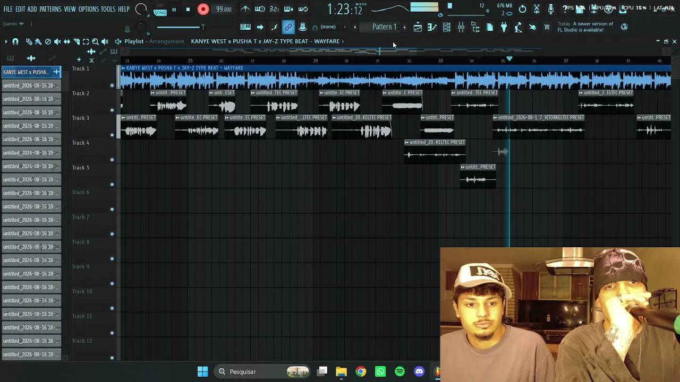Toggle multilink to controllers knob icon

[x=302, y=27]
